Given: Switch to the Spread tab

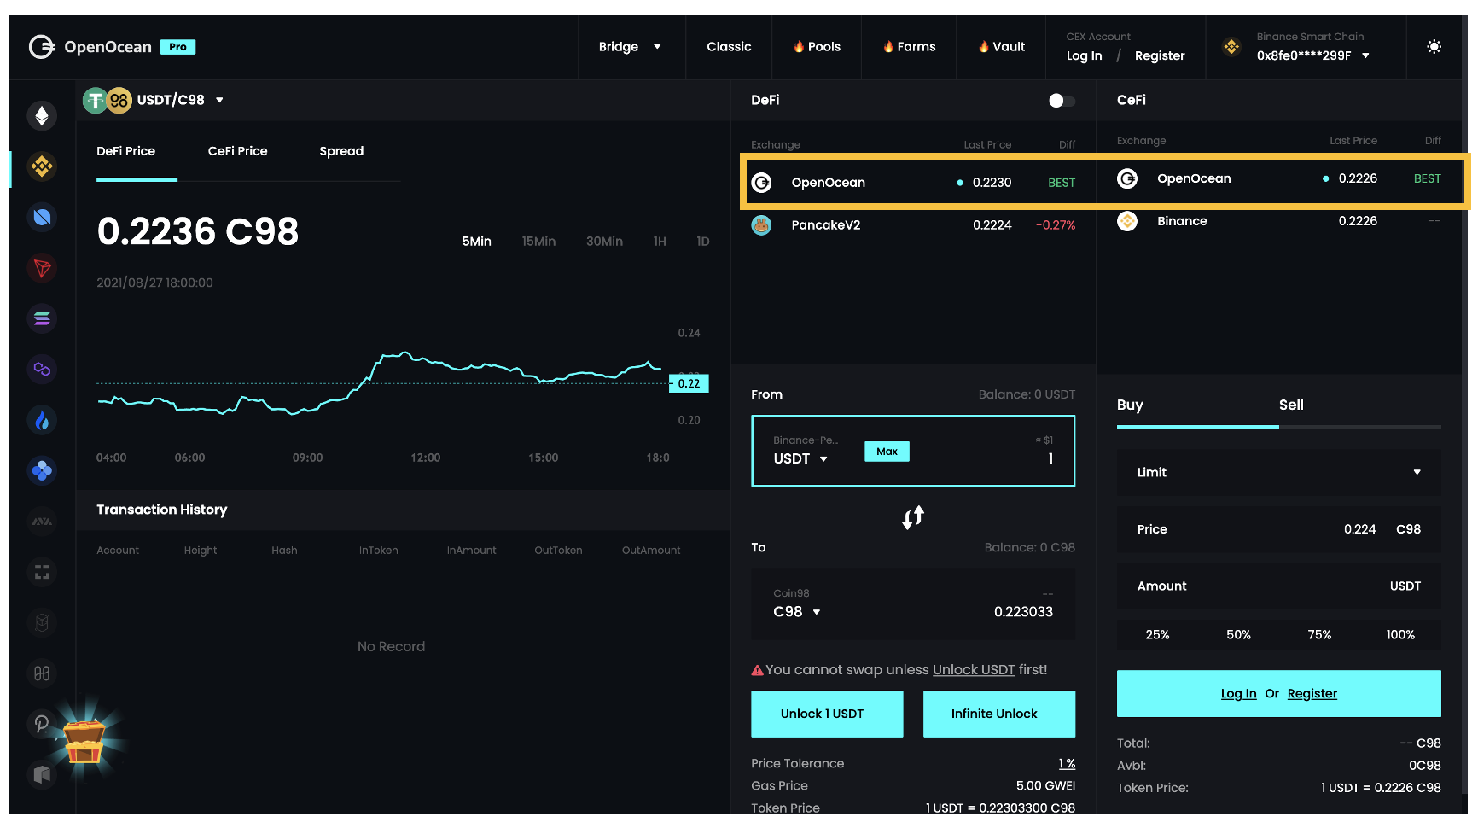Looking at the screenshot, I should click(341, 151).
